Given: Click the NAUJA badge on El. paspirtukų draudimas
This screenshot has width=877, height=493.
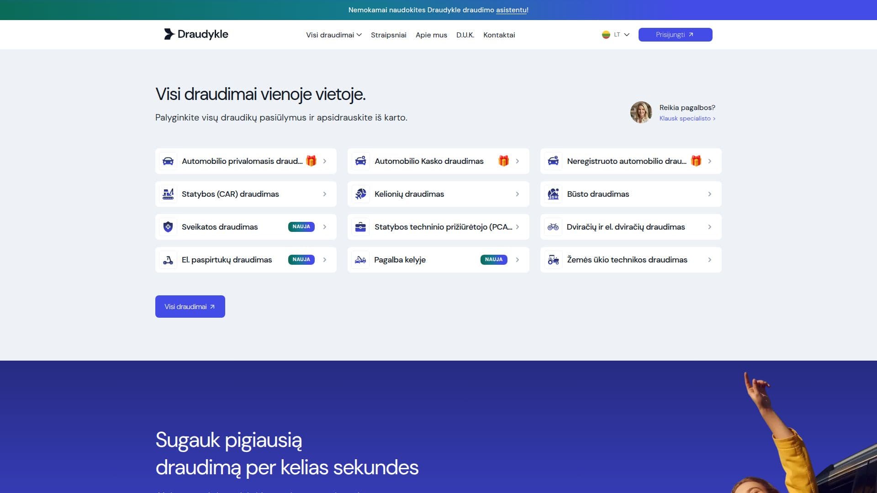Looking at the screenshot, I should (301, 260).
